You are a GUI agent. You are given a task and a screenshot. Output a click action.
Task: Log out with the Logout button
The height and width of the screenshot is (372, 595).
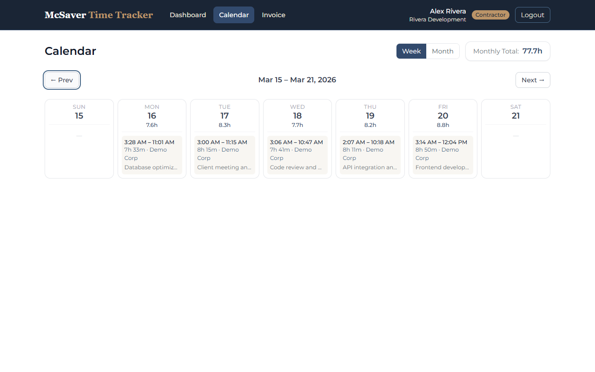(532, 15)
